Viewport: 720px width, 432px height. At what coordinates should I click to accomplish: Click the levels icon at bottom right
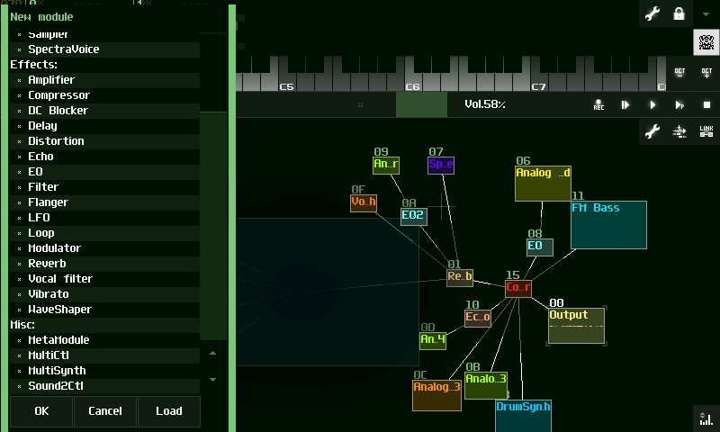tap(706, 418)
